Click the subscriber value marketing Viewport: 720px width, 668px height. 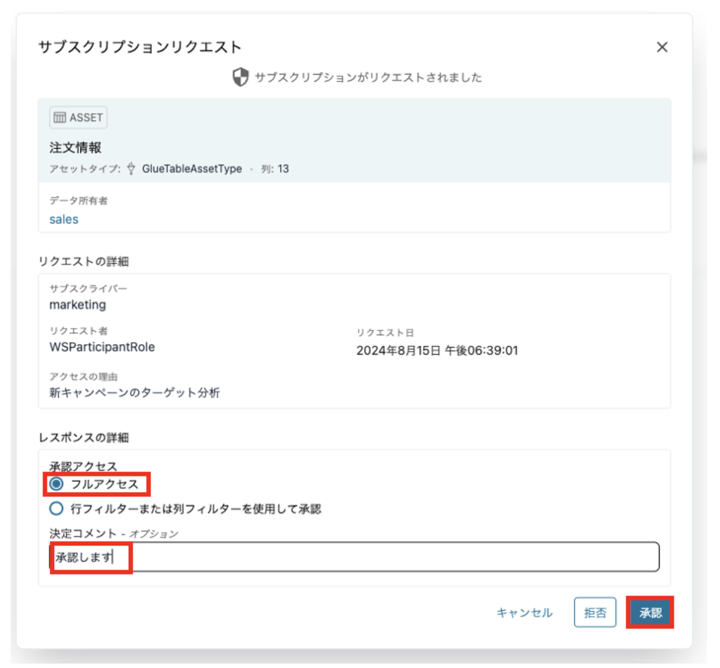click(x=78, y=304)
